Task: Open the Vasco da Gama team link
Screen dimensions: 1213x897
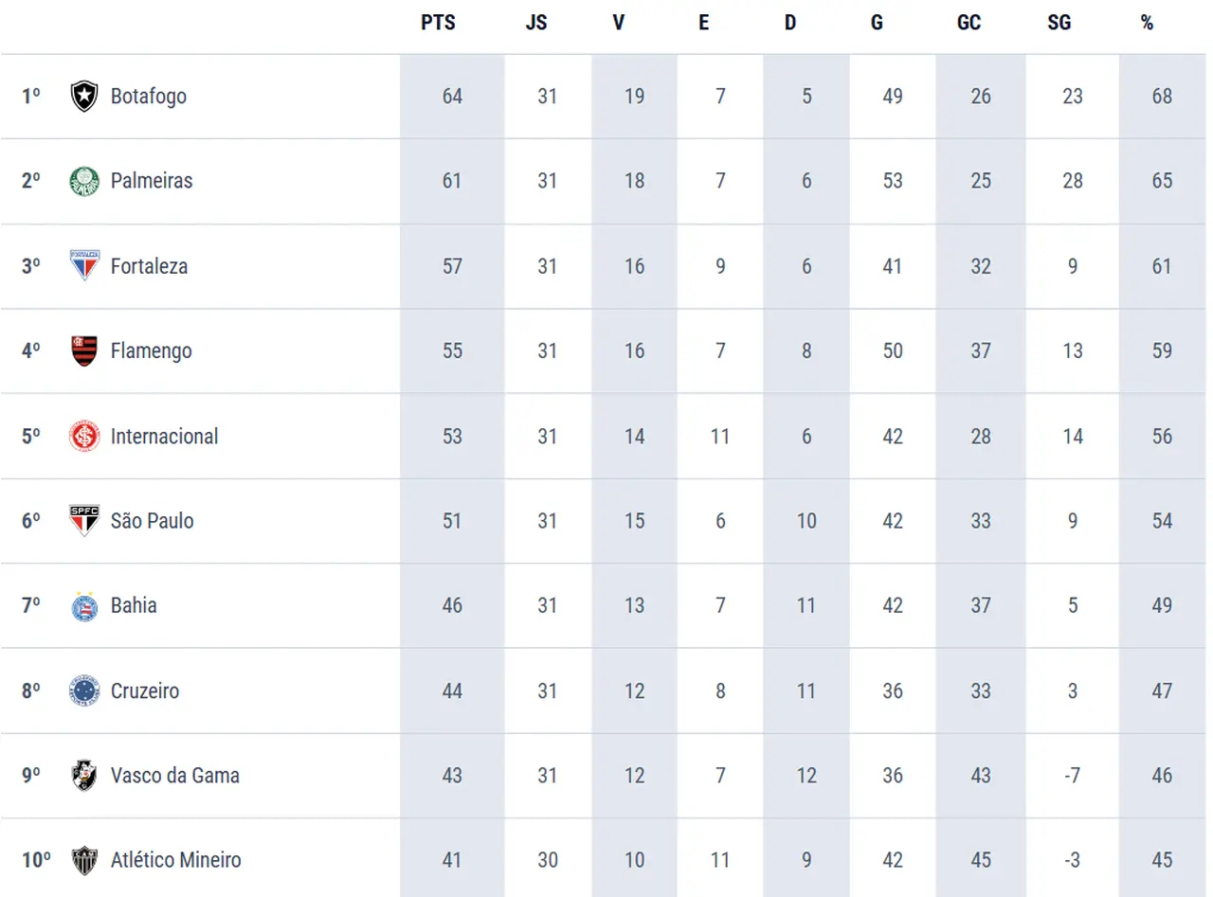Action: click(x=175, y=775)
